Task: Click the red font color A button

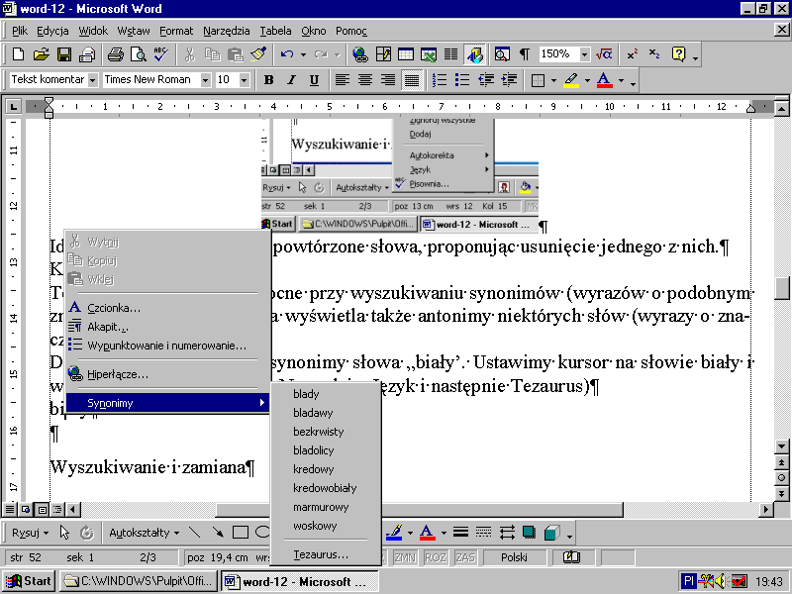Action: point(605,80)
